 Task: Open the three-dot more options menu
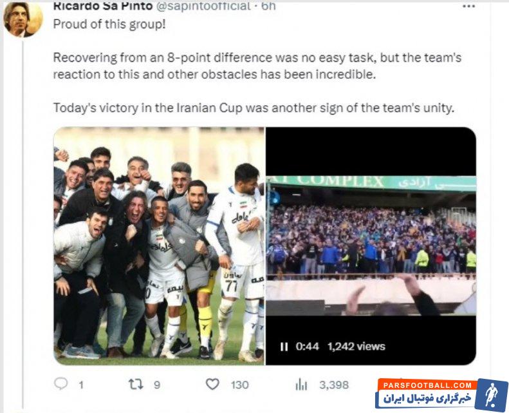coord(468,6)
